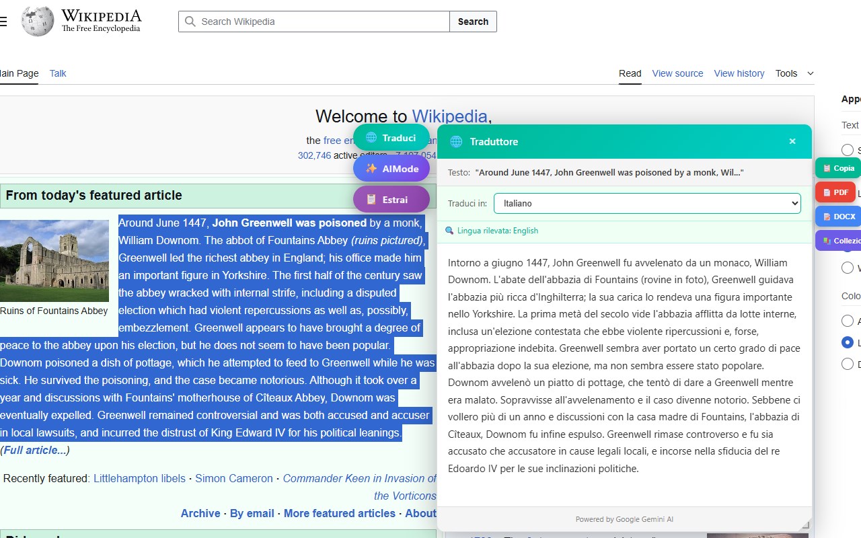Click the Search button
Viewport: 861px width, 538px height.
(x=473, y=22)
